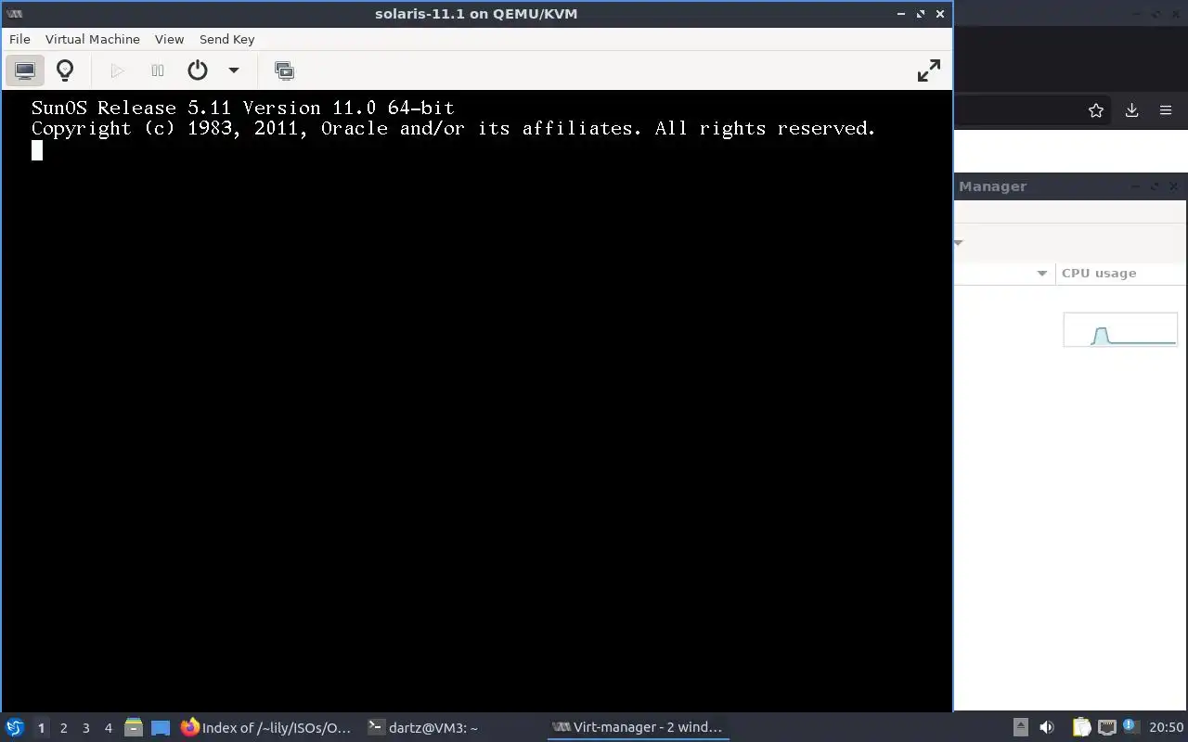The width and height of the screenshot is (1188, 742).
Task: Open the Virtual Machine menu
Action: (92, 39)
